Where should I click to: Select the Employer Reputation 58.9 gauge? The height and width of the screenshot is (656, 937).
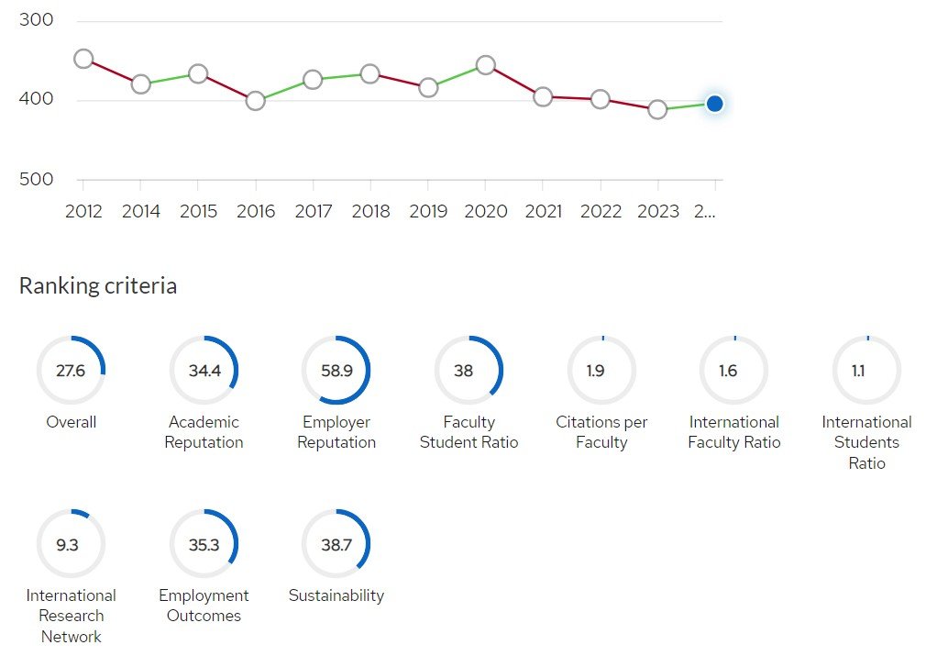click(x=336, y=371)
